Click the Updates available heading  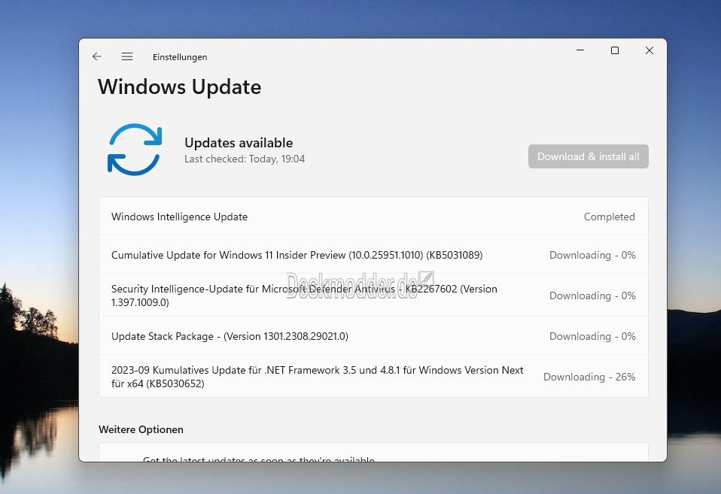[239, 142]
